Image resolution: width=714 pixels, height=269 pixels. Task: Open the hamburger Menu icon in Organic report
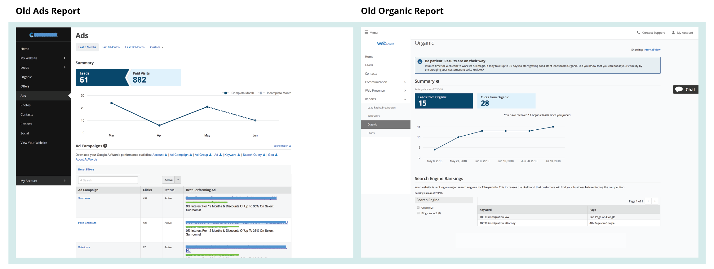pyautogui.click(x=366, y=32)
